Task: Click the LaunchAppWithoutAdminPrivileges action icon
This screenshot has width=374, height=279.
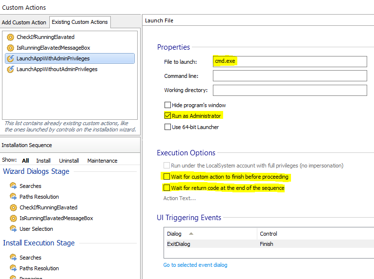Action: [10, 69]
